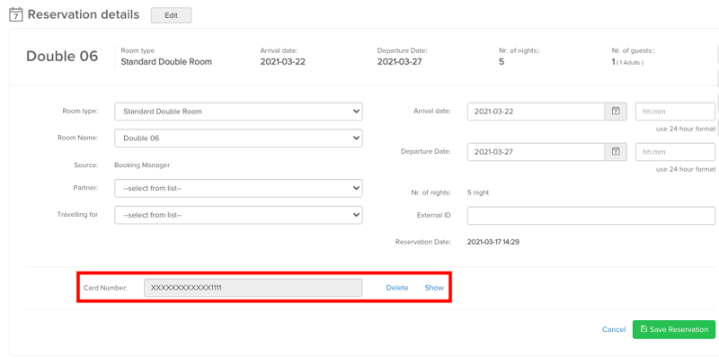
Task: Click the Edit button in the header
Action: click(x=172, y=15)
